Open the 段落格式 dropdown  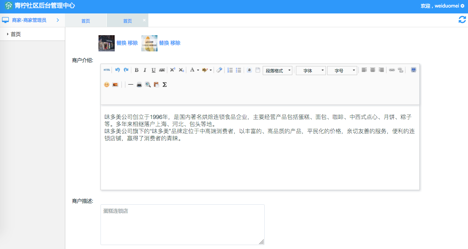[x=278, y=71]
